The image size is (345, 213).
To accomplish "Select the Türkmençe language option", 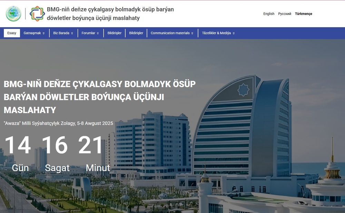I will point(303,14).
